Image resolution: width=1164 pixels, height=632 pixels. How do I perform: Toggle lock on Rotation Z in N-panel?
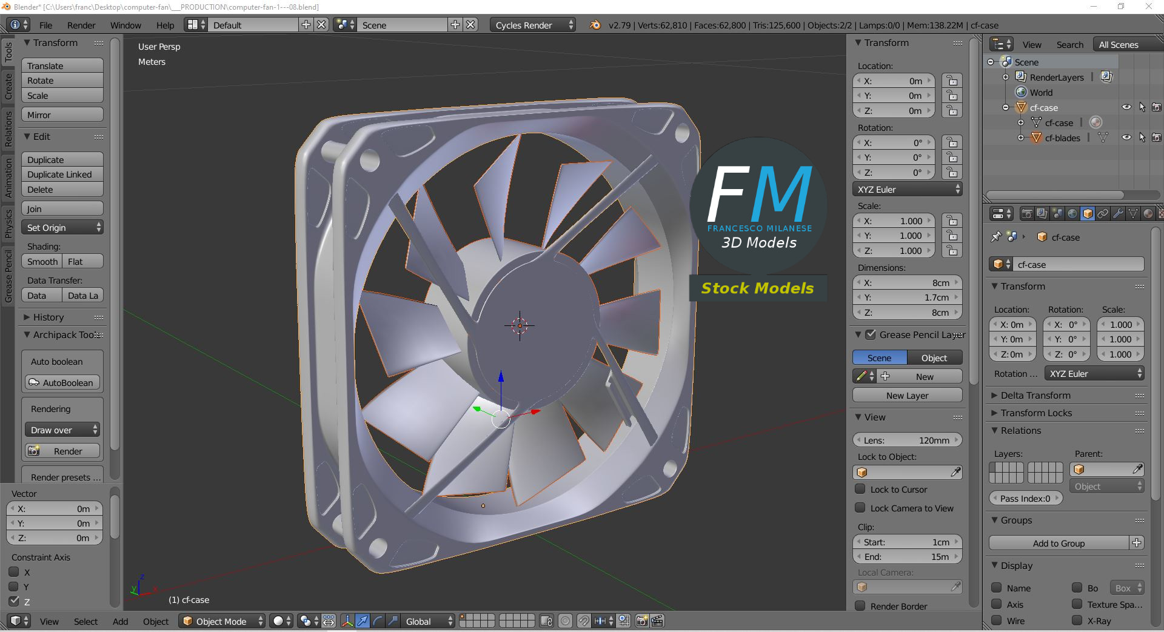click(x=952, y=172)
